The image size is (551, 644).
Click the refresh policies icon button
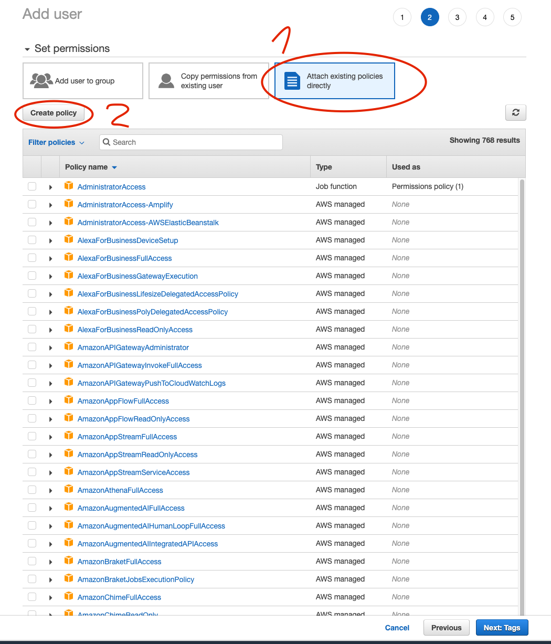pos(515,112)
